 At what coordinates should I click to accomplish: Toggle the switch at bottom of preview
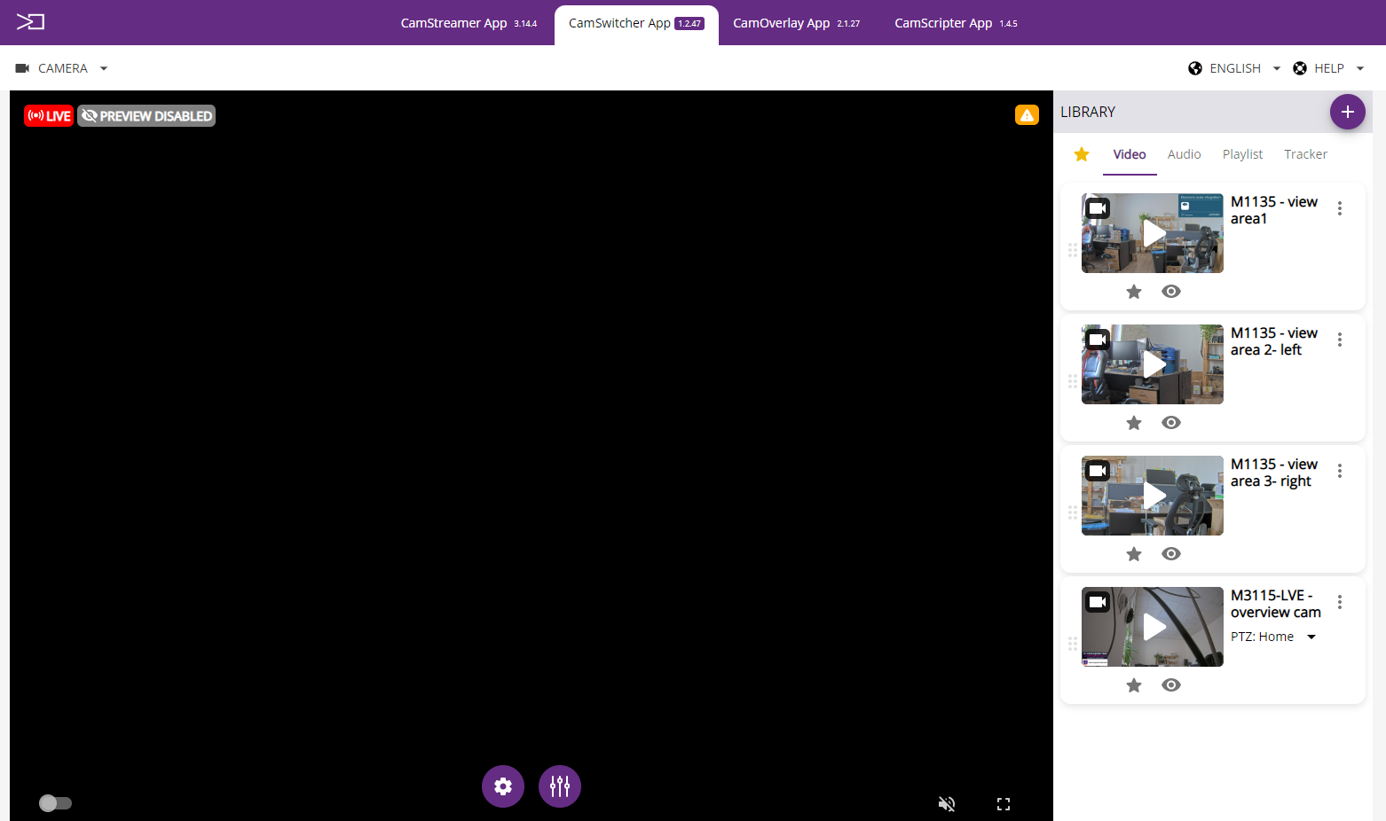[55, 803]
